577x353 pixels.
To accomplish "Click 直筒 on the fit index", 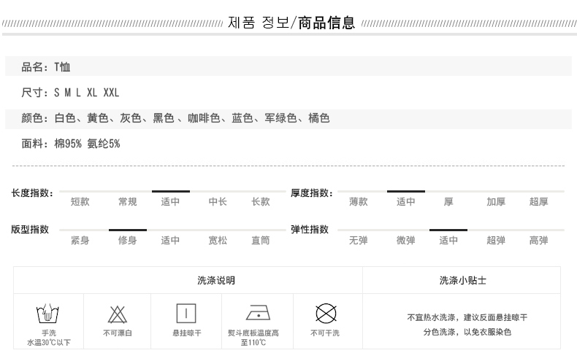I will click(x=261, y=240).
